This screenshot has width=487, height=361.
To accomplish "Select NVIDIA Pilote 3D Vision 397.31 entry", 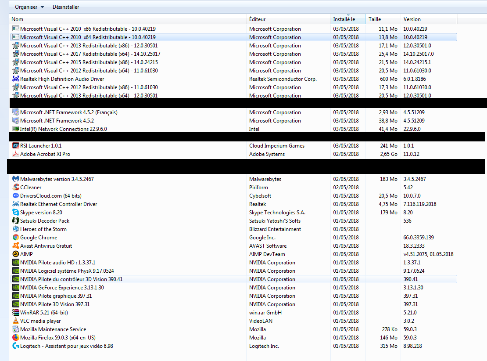I will tap(55, 304).
